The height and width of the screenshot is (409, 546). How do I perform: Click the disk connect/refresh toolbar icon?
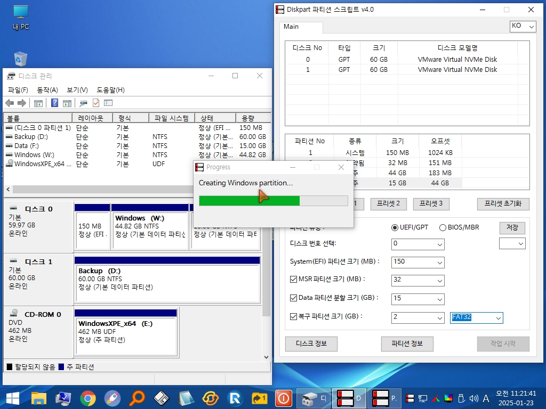(x=83, y=103)
